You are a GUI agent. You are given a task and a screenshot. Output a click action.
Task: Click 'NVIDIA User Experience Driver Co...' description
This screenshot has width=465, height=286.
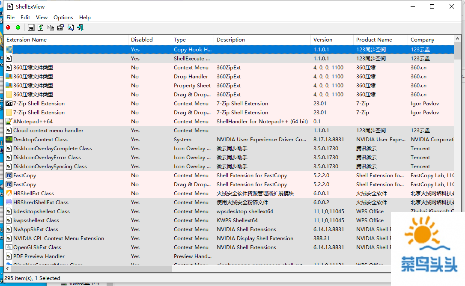tap(261, 140)
